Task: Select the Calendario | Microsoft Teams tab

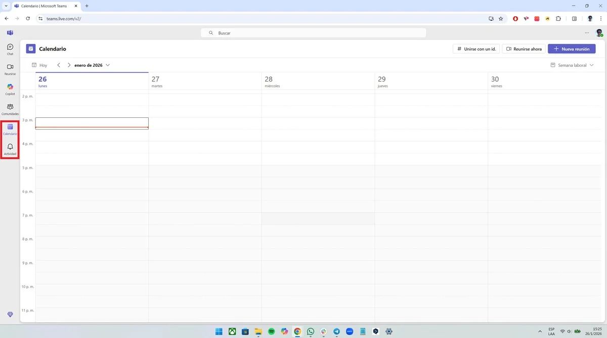Action: 46,6
